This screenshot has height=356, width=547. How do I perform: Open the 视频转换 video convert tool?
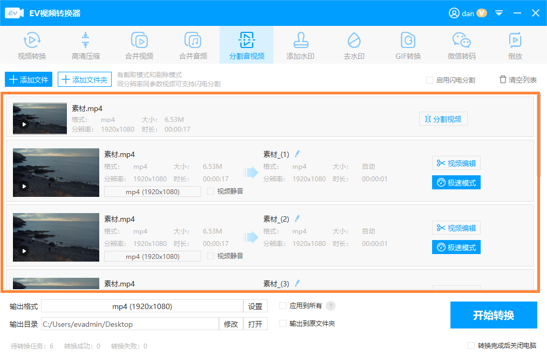[32, 45]
